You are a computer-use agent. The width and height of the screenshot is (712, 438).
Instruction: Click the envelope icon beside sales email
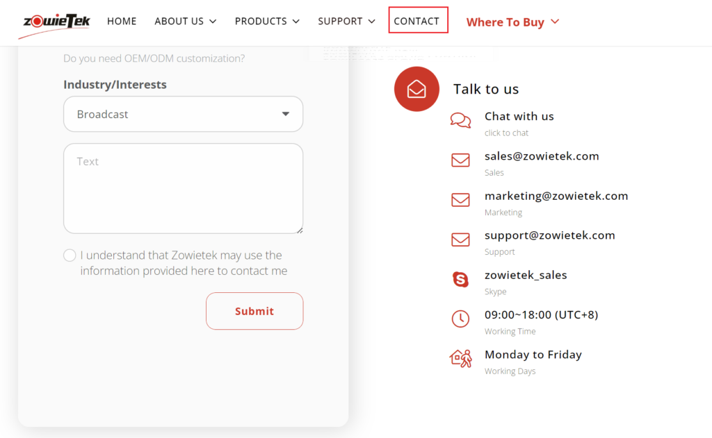click(x=460, y=160)
